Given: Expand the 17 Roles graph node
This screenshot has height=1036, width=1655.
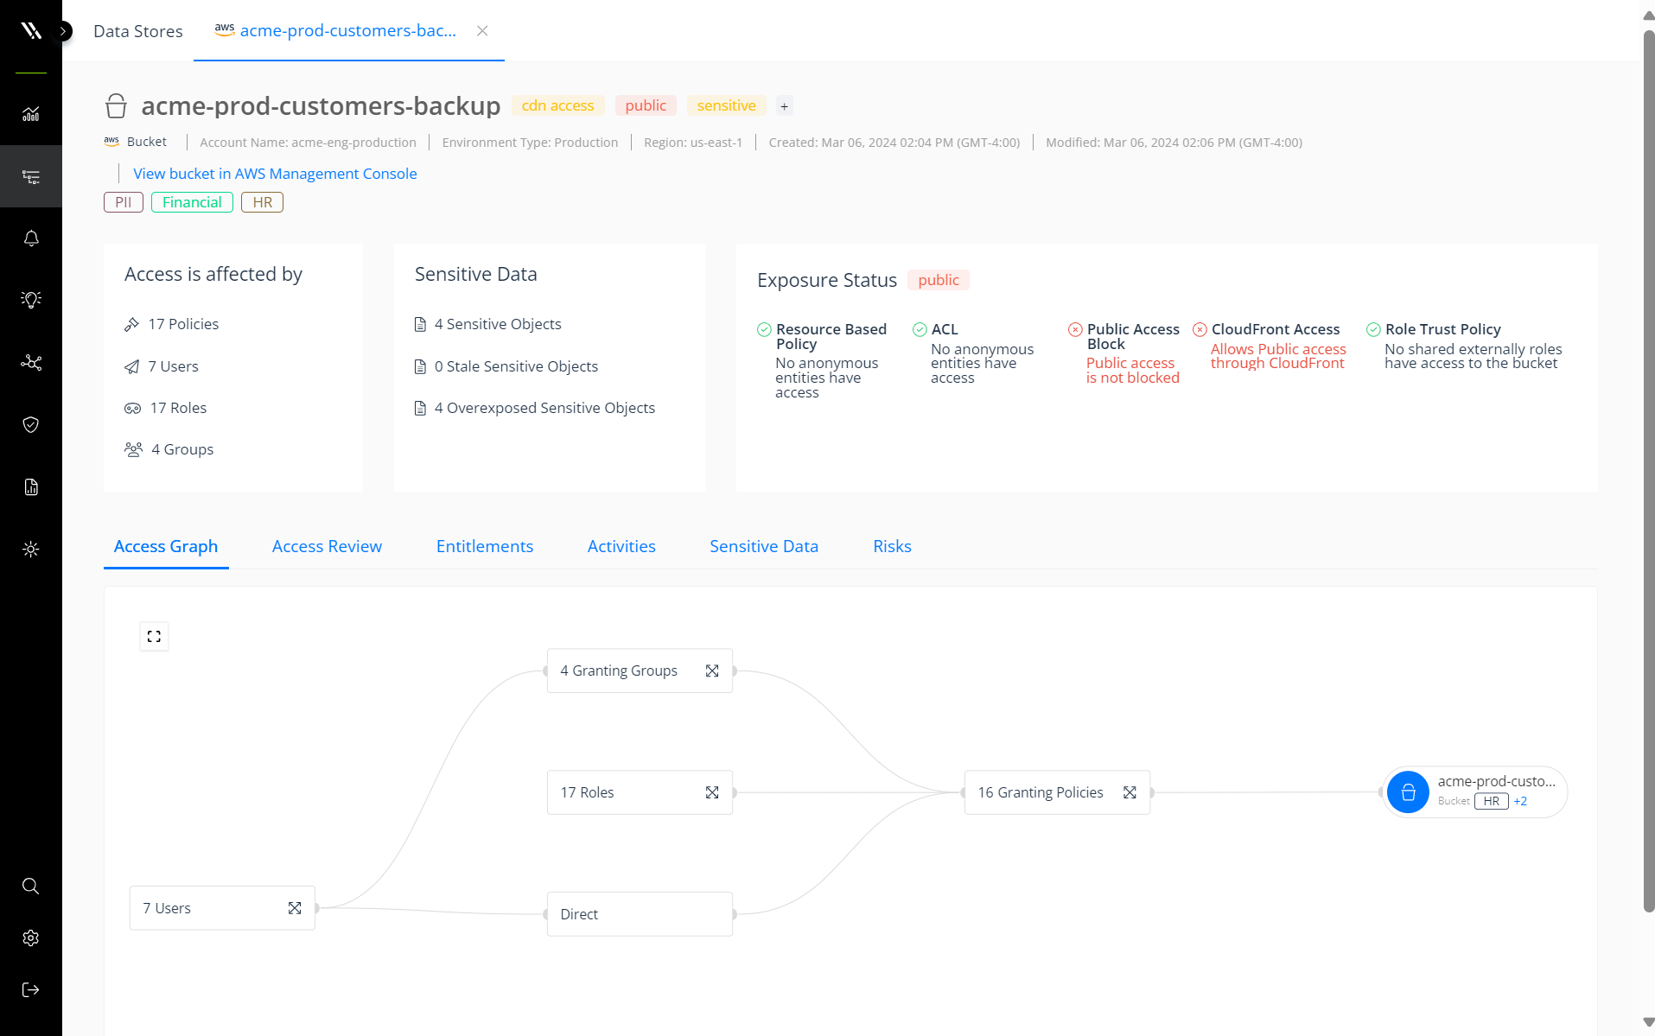Looking at the screenshot, I should click(x=712, y=792).
